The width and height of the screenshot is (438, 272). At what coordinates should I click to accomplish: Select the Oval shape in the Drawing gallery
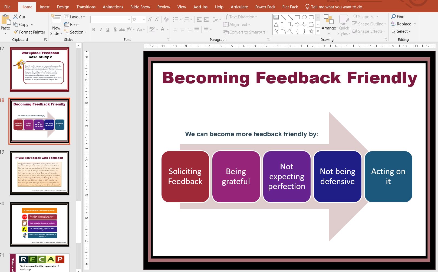click(x=304, y=17)
